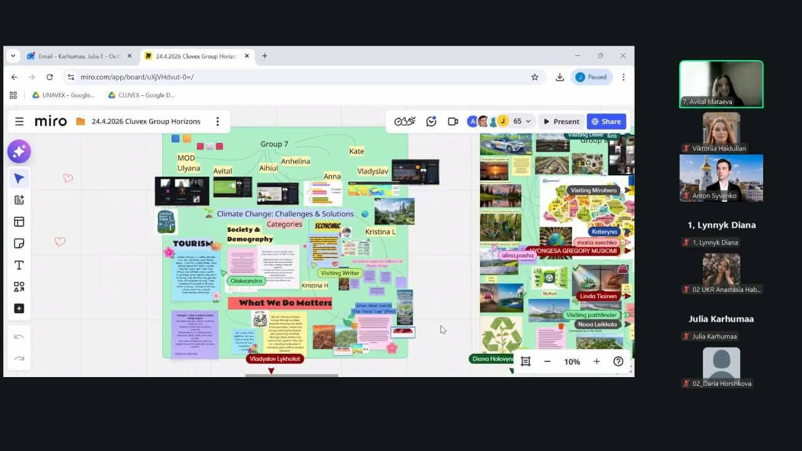The image size is (802, 451).
Task: Click the browser address bar
Action: pyautogui.click(x=301, y=77)
